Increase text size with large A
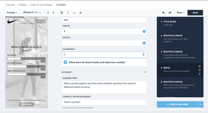This screenshot has width=208, height=113. pyautogui.click(x=80, y=13)
